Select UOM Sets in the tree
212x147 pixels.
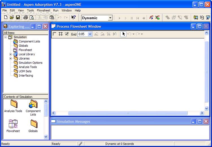(x=25, y=71)
